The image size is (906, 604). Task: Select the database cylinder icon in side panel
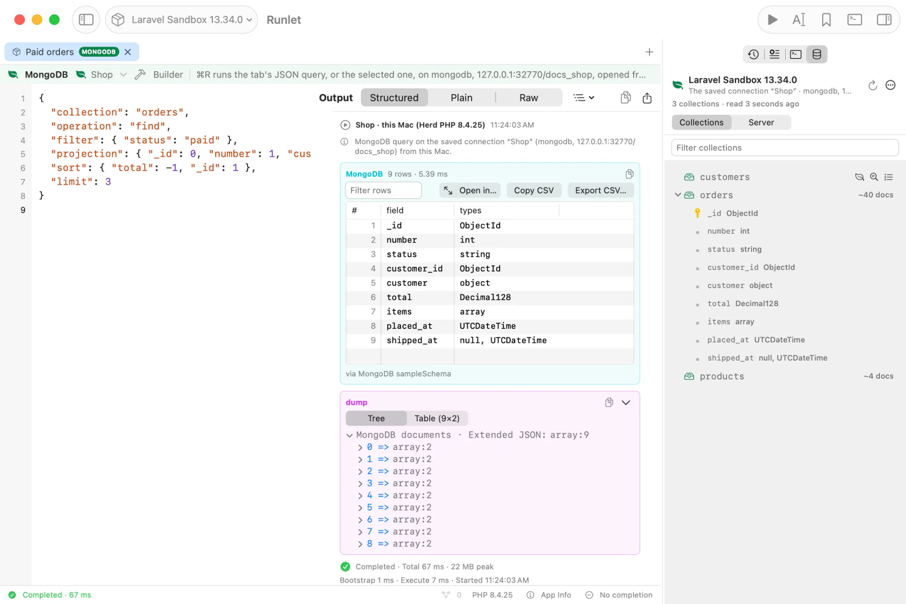(x=817, y=54)
